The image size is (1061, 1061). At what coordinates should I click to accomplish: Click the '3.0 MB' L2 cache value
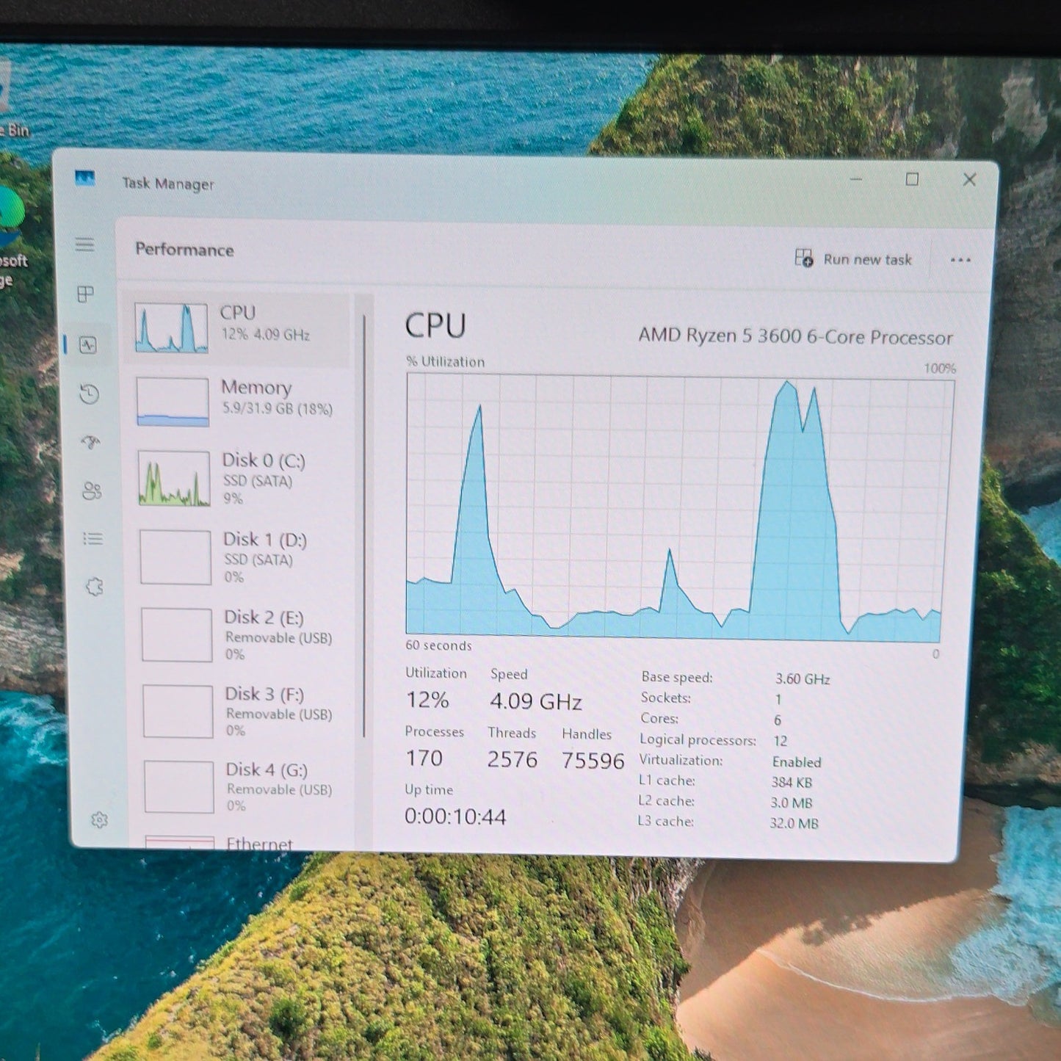[x=792, y=803]
